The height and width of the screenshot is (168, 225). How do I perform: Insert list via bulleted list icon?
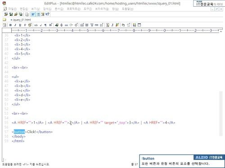click(102, 25)
